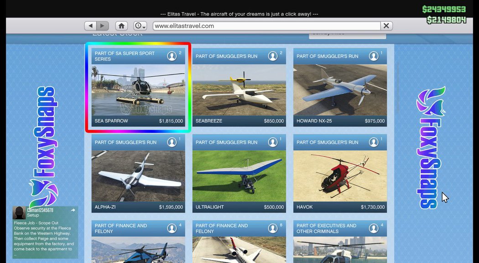Select the Sea Sparrow helicopter image
This screenshot has height=263, width=479.
(x=138, y=90)
